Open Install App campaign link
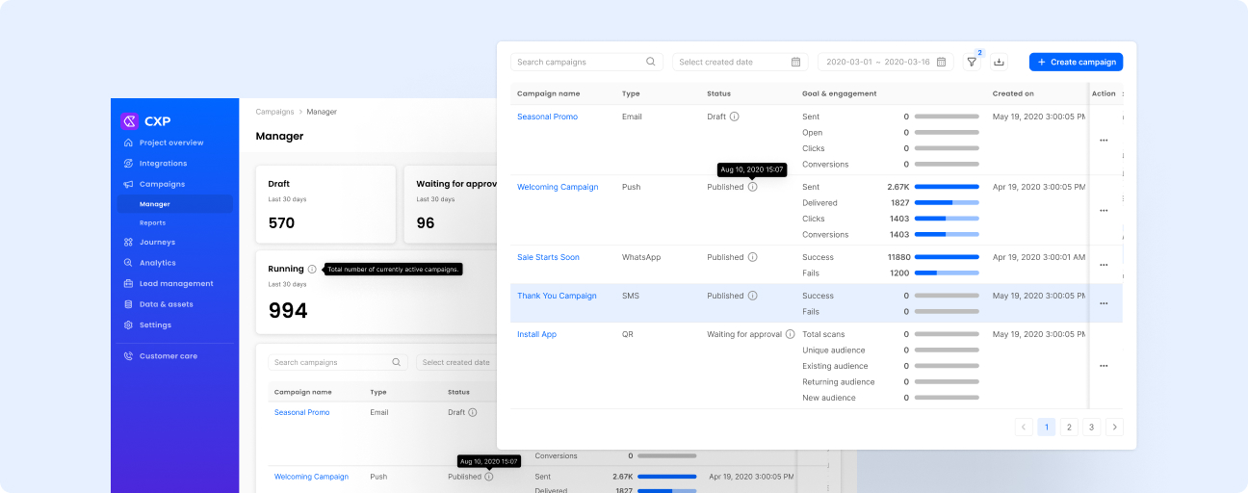Viewport: 1248px width, 493px height. click(x=536, y=334)
